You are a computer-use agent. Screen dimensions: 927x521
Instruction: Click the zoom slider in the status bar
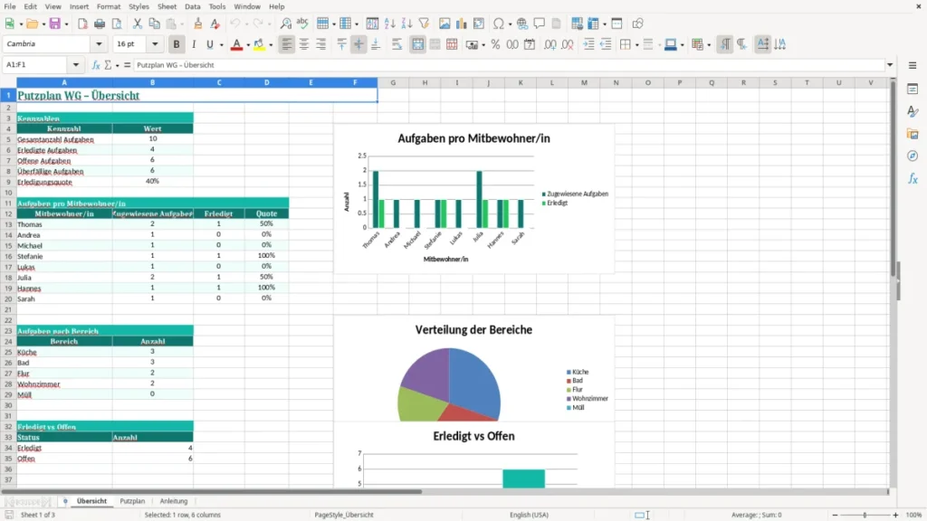(865, 515)
